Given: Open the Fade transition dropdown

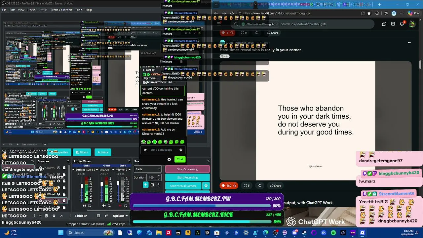Looking at the screenshot, I should [148, 169].
